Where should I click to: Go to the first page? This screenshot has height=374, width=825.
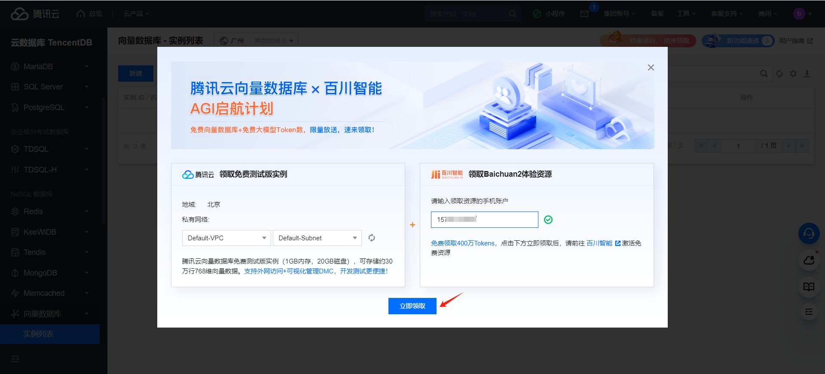(701, 146)
